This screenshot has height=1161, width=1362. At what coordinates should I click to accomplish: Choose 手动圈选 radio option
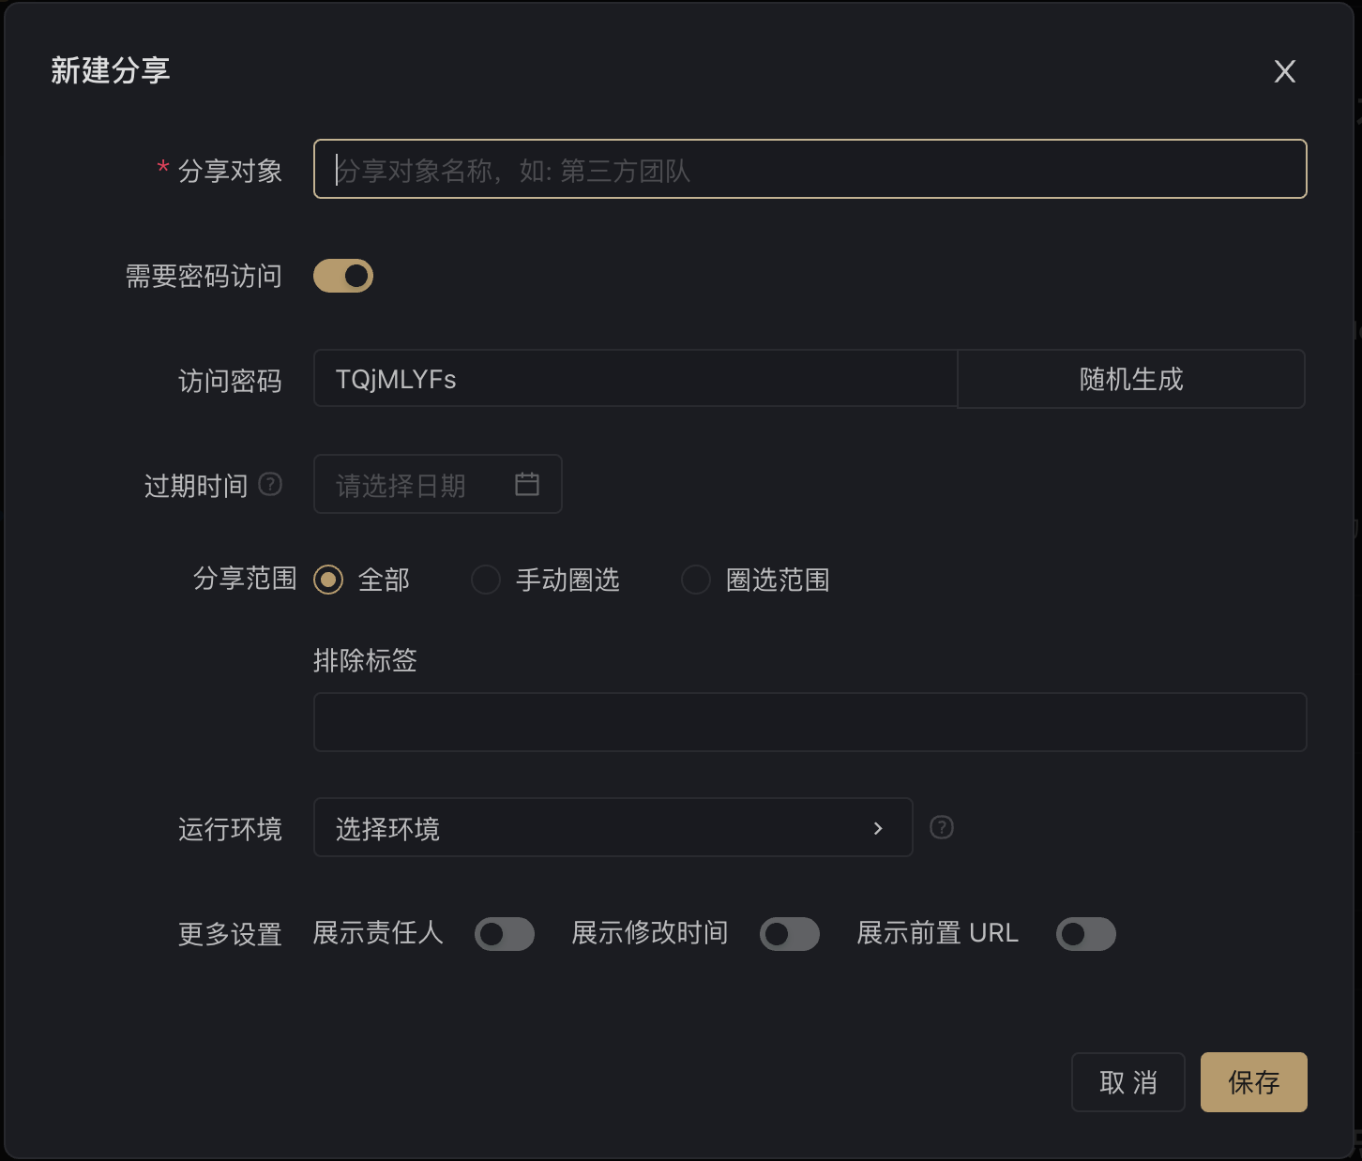click(486, 580)
